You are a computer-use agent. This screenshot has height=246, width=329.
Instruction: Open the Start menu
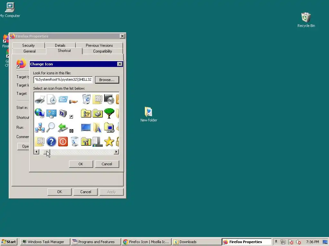tap(9, 242)
